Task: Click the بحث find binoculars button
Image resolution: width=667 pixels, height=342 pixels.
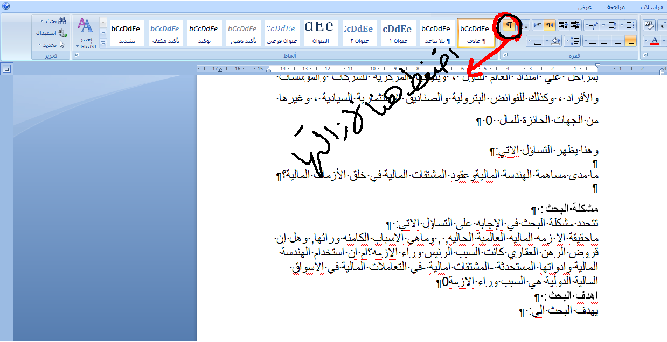Action: pos(53,21)
